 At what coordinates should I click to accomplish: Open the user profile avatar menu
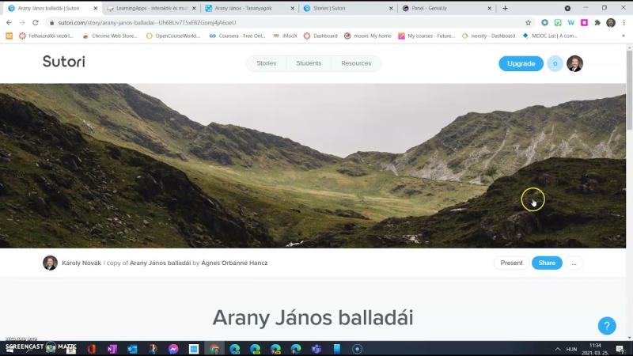575,63
